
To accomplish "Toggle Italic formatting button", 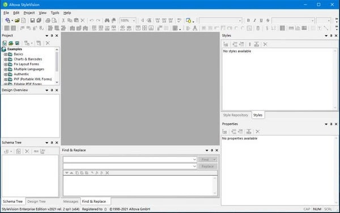I will pyautogui.click(x=255, y=20).
